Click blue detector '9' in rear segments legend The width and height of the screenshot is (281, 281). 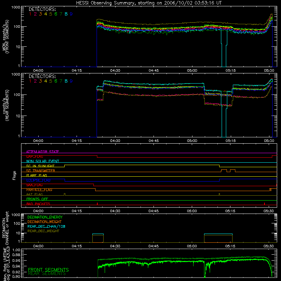pos(71,81)
